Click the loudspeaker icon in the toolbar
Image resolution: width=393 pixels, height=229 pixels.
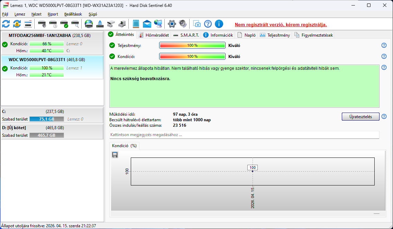183,24
